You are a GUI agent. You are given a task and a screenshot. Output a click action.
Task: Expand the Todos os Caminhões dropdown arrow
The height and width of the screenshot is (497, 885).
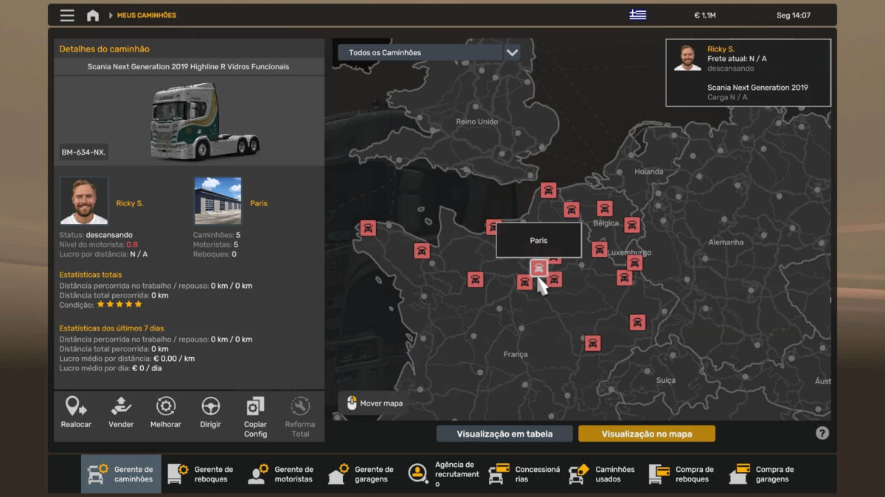[513, 53]
